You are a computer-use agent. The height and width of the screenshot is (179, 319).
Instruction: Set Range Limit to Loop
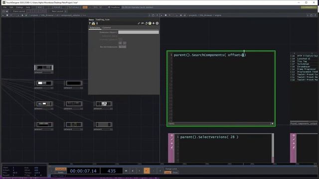167,173
